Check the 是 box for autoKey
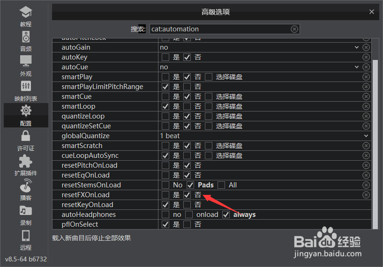The height and width of the screenshot is (267, 383). click(165, 57)
